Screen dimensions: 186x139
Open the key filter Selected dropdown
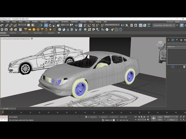click(x=171, y=117)
